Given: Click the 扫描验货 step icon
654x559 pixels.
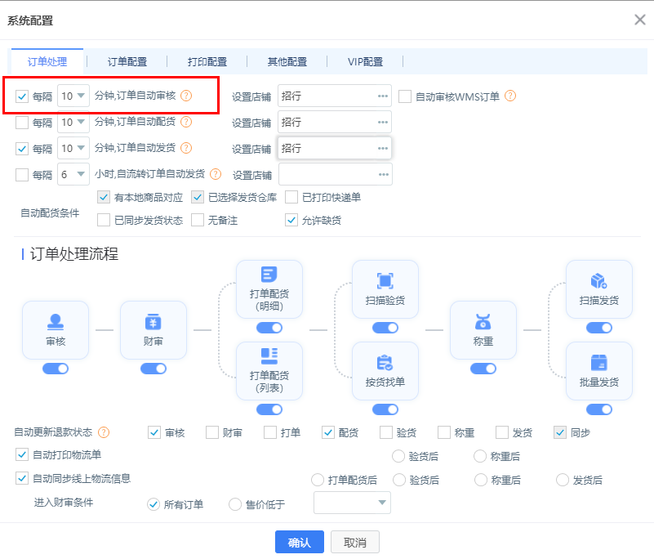Looking at the screenshot, I should pyautogui.click(x=385, y=280).
